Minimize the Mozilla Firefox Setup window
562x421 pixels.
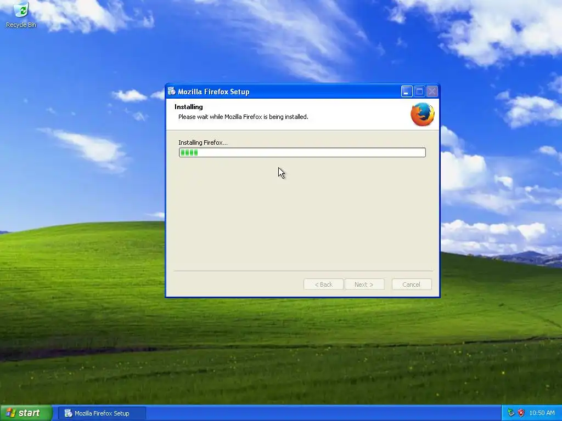(407, 92)
